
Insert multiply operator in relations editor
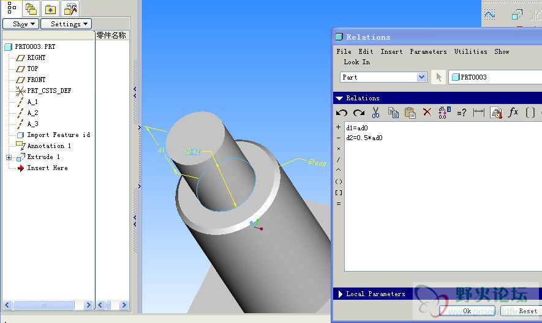click(339, 149)
